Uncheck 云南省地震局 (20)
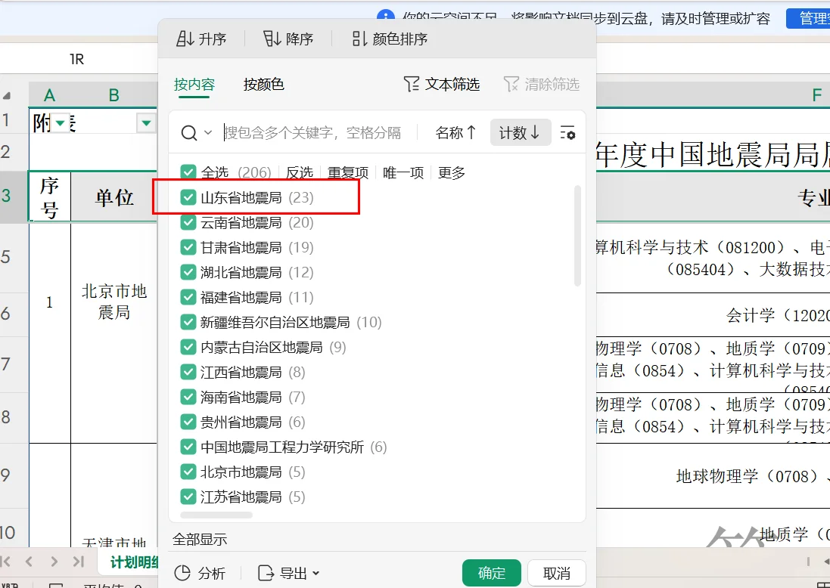 click(188, 222)
